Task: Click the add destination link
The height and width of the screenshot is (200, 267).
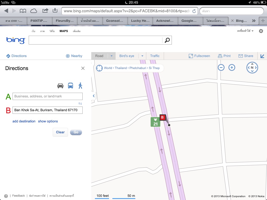Action: point(24,121)
